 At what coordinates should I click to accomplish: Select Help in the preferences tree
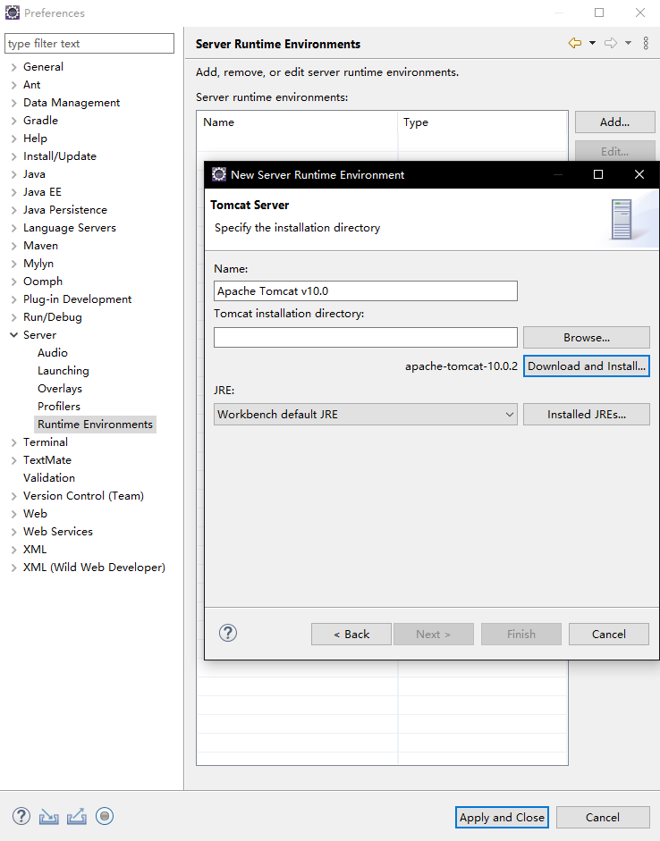35,139
